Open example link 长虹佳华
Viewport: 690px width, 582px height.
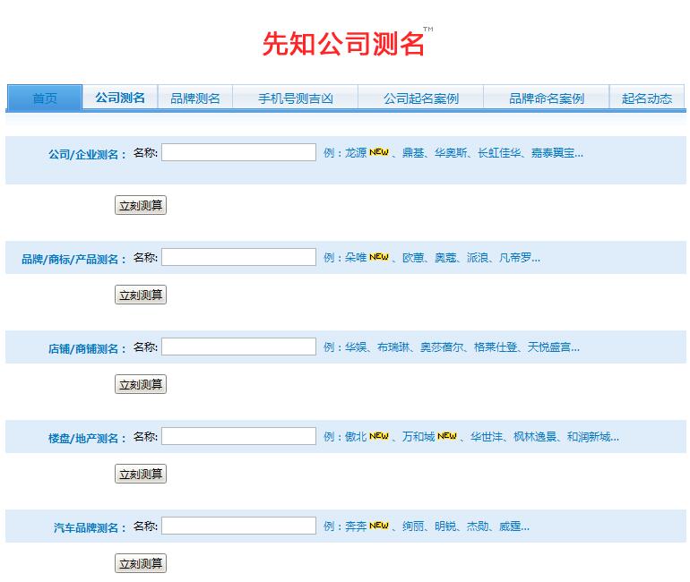click(x=499, y=152)
